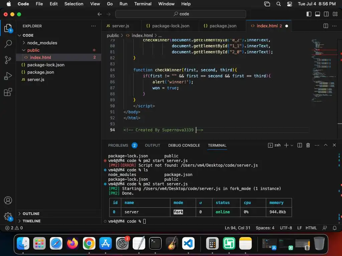Expand the TIMELINE section
Image resolution: width=342 pixels, height=256 pixels.
click(58, 221)
